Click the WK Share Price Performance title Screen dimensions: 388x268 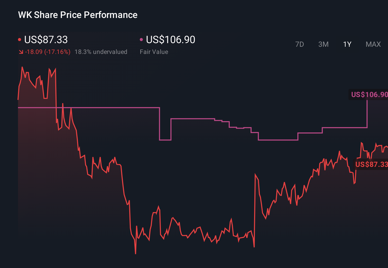click(x=78, y=15)
